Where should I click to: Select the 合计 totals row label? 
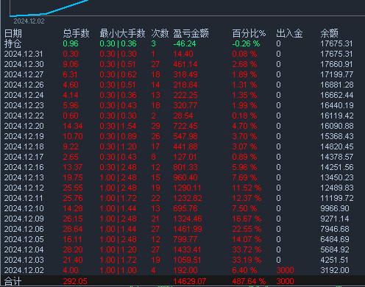13,281
